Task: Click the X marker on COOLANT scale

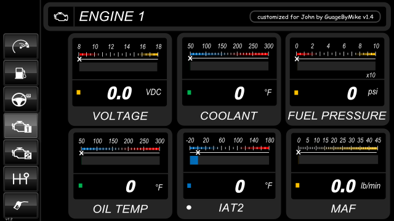Action: click(x=190, y=58)
